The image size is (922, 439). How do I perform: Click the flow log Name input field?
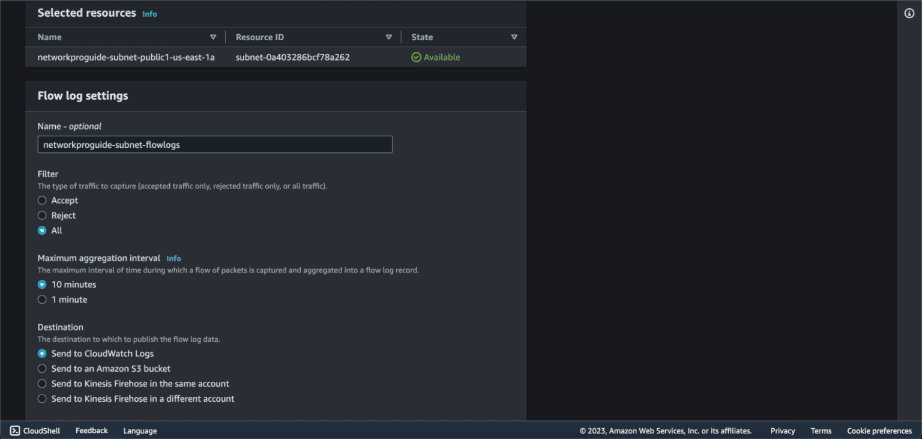pos(215,145)
